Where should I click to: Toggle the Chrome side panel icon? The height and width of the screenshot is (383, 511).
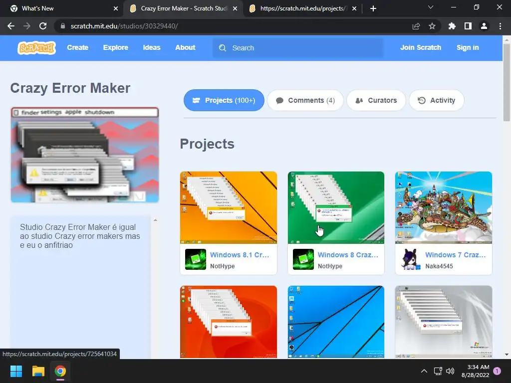click(x=468, y=26)
